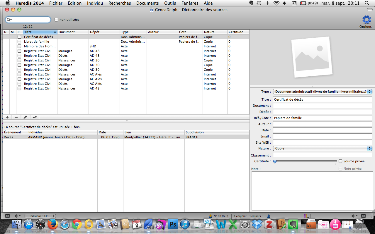Click the pencil icon to edit the source
Image resolution: width=375 pixels, height=234 pixels.
point(26,117)
